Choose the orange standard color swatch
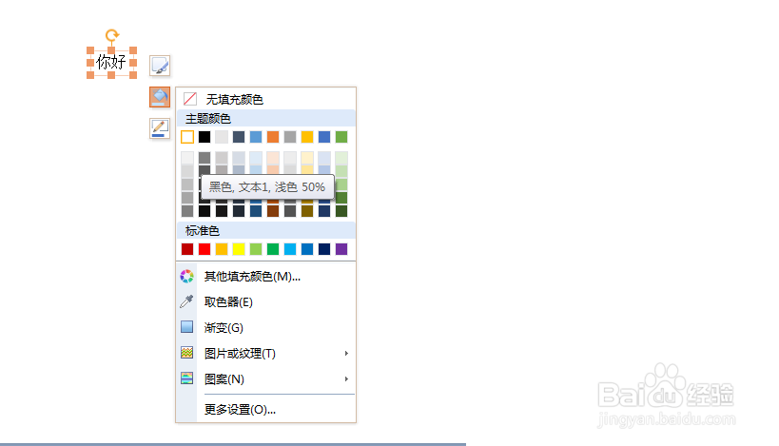The width and height of the screenshot is (779, 446). click(222, 249)
